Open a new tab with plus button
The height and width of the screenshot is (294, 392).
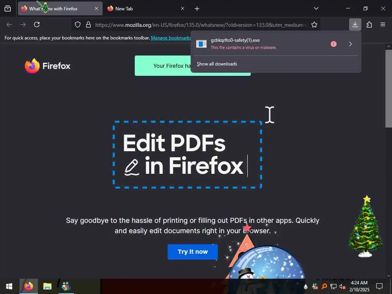point(197,9)
